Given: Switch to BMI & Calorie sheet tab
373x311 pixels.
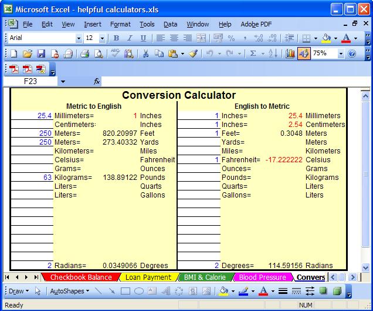Looking at the screenshot, I should [205, 277].
